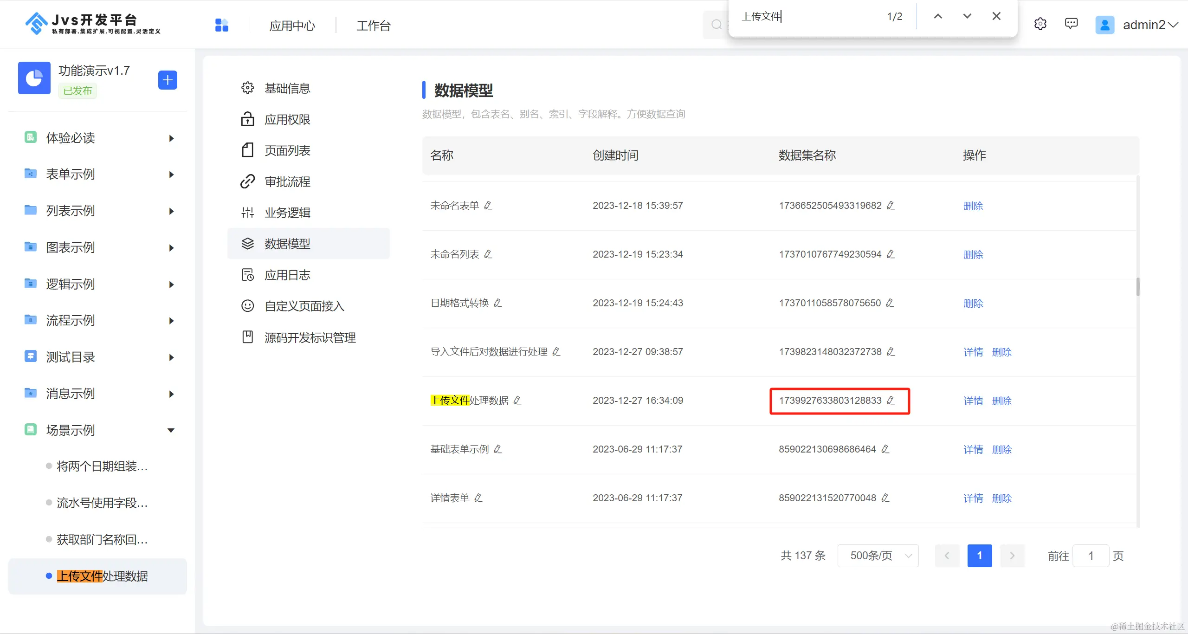Open the 应用日志 settings menu item
This screenshot has height=634, width=1188.
pos(287,275)
